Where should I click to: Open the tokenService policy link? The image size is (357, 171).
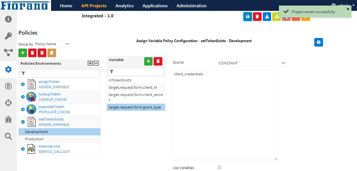[49, 146]
